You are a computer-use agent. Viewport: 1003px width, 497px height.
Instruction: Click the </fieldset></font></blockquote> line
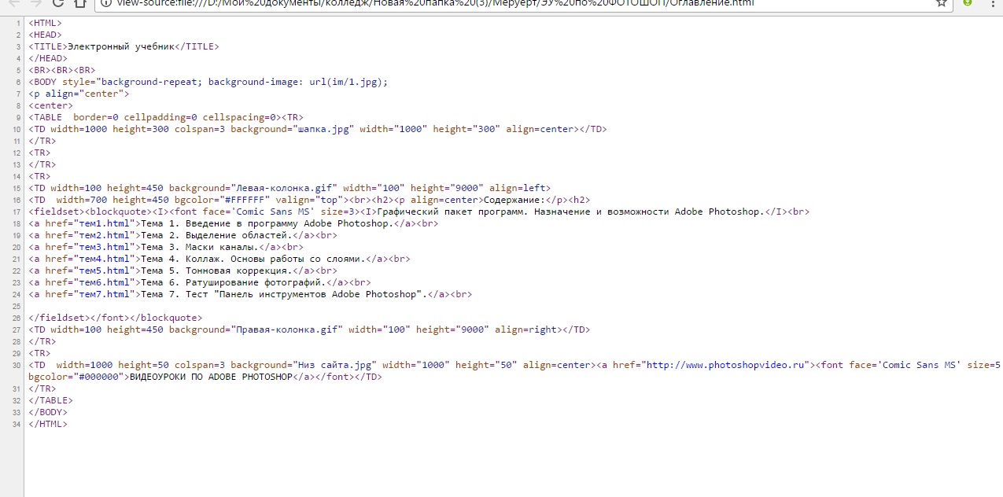pyautogui.click(x=115, y=318)
